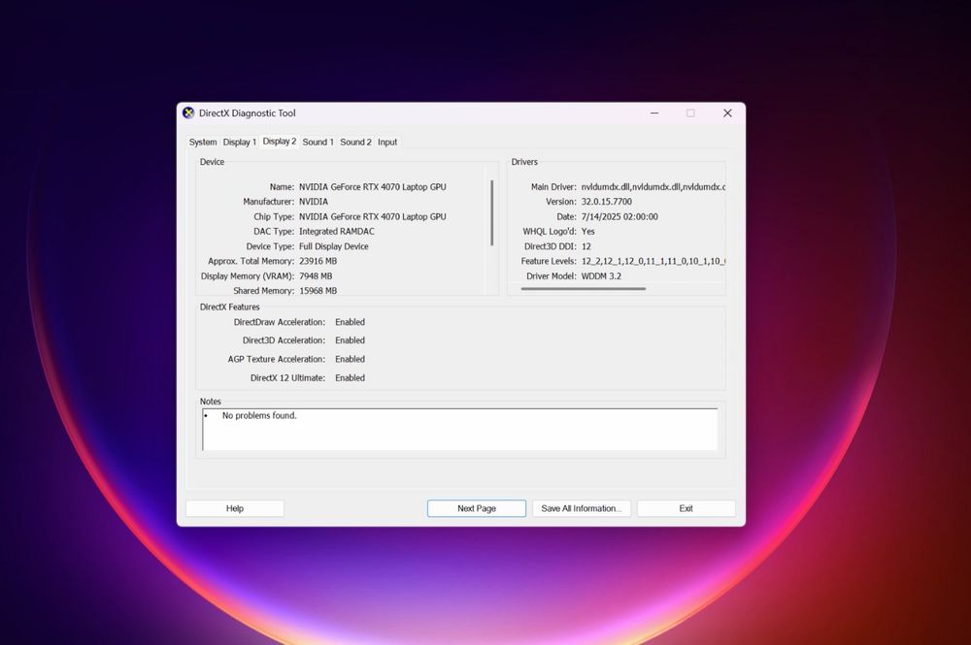Image resolution: width=971 pixels, height=645 pixels.
Task: Click the Exit button
Action: point(686,508)
